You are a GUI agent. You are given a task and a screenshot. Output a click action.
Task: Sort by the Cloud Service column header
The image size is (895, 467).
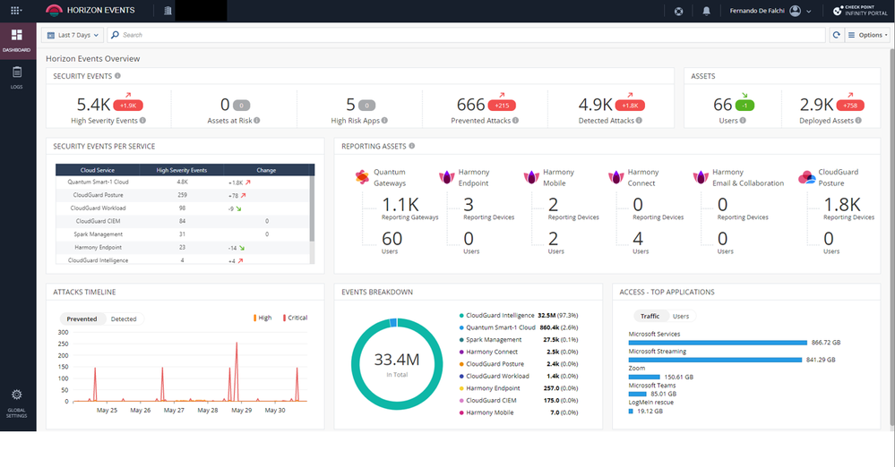point(98,170)
